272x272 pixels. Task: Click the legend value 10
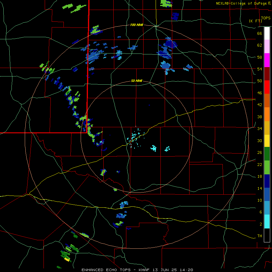click(260, 200)
